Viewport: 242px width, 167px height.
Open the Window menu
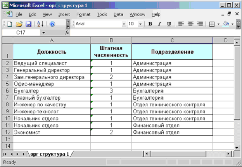coord(137,14)
